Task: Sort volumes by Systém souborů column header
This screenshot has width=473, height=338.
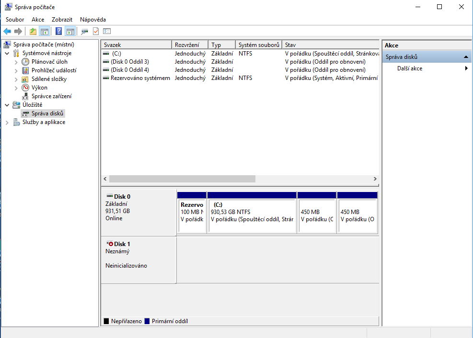Action: [258, 45]
